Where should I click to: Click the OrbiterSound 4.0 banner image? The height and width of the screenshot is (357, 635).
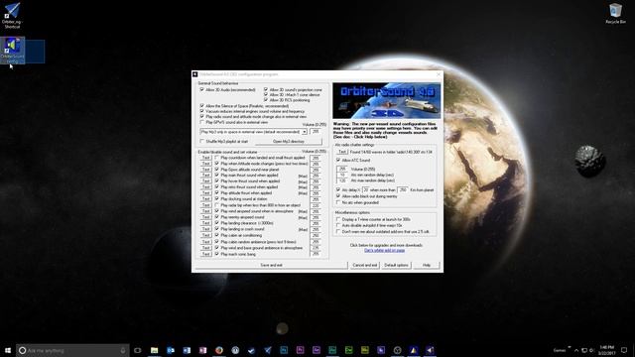pos(386,101)
